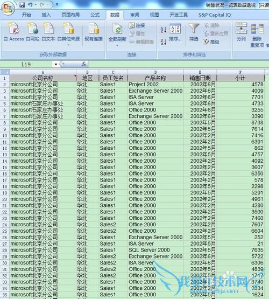Import data 自 Access

pos(13,32)
